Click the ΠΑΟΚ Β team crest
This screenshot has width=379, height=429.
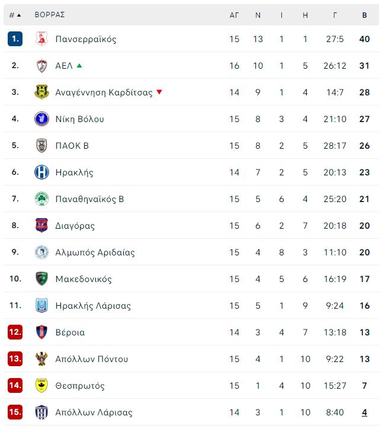click(41, 146)
